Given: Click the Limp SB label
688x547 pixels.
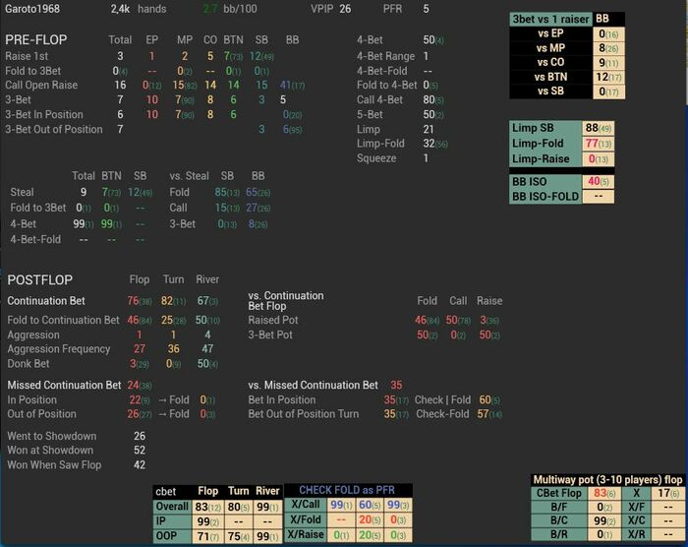Looking at the screenshot, I should [x=533, y=128].
